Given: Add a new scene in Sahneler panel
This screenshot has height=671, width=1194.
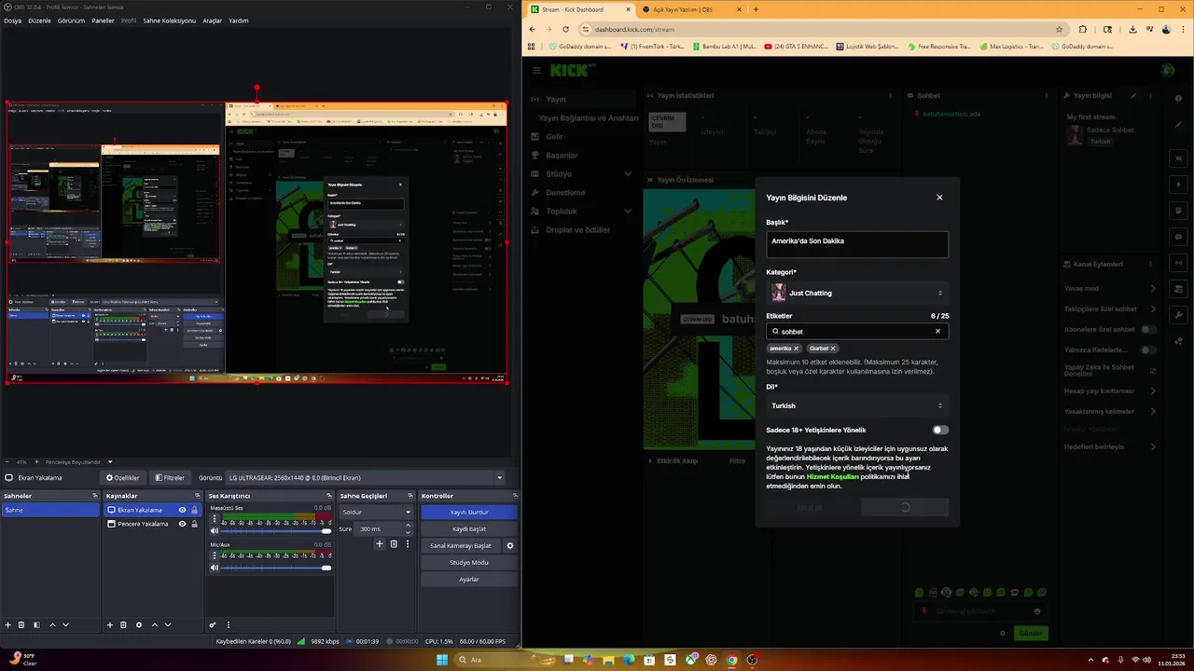Looking at the screenshot, I should (x=7, y=624).
